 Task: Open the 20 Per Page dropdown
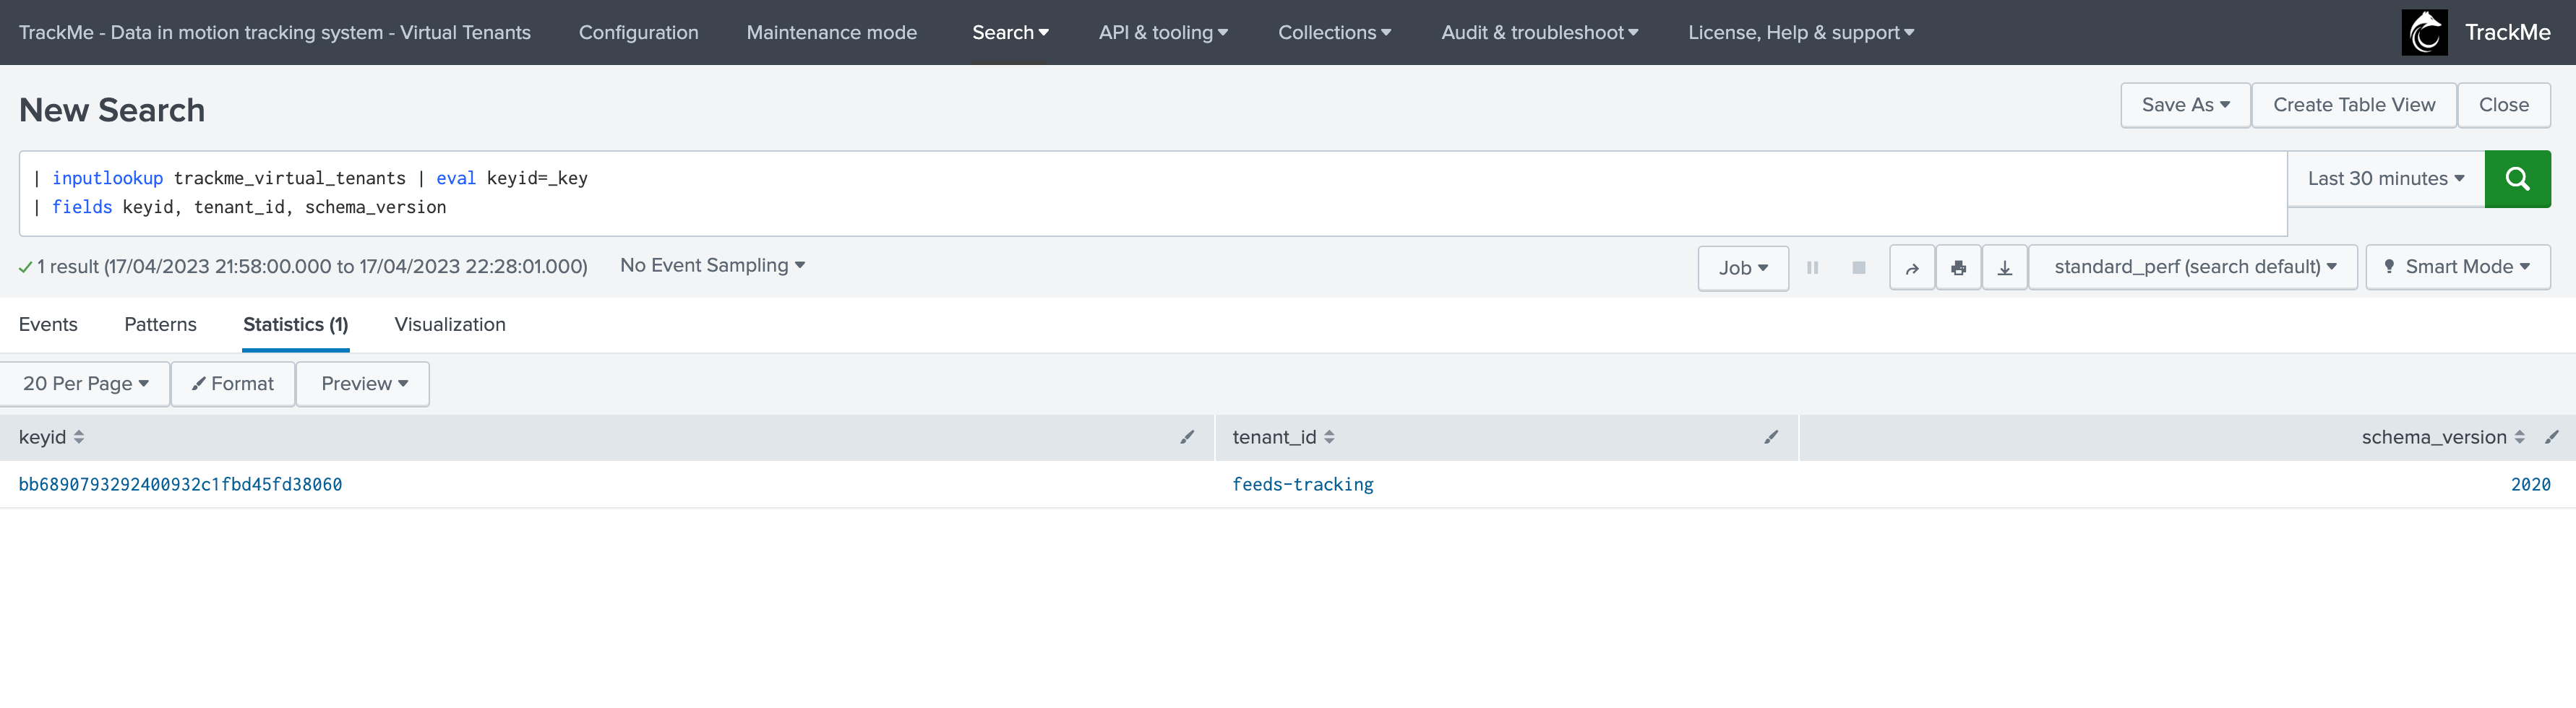(x=85, y=384)
